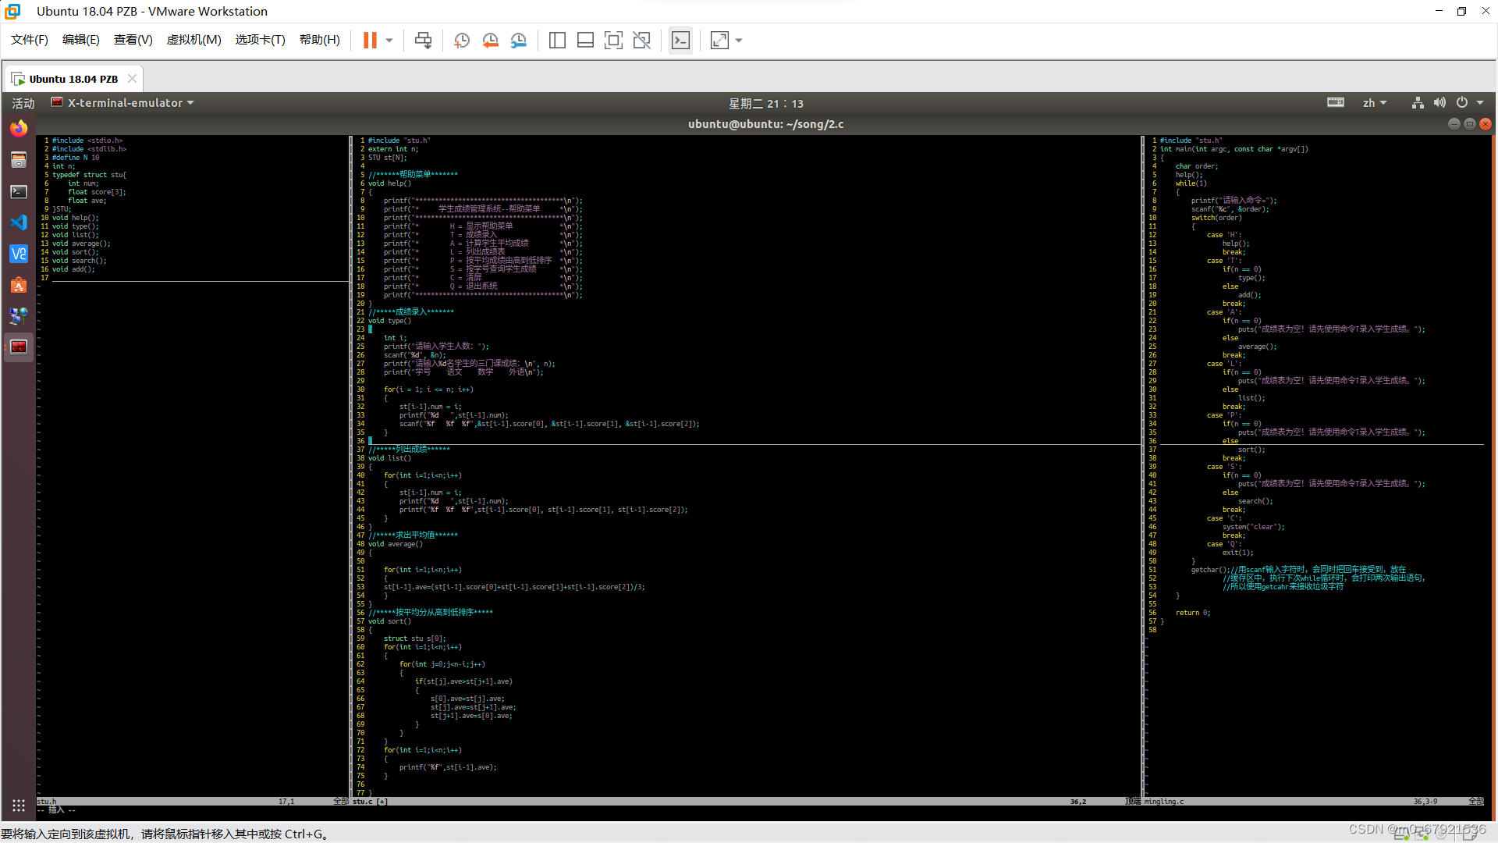Pause the virtual machine
This screenshot has width=1498, height=843.
(370, 41)
